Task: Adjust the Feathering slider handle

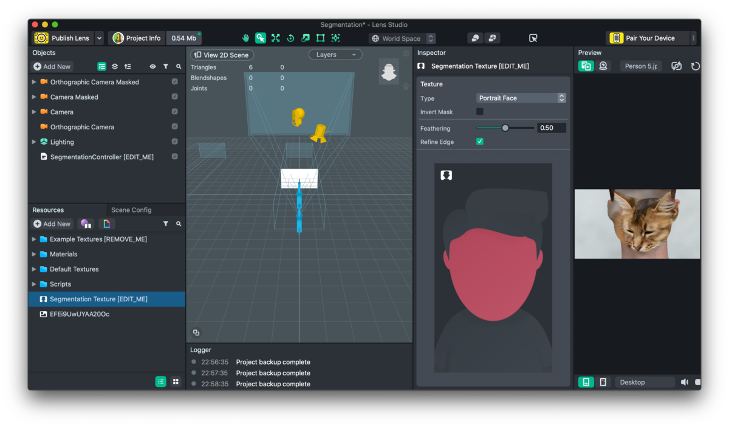Action: click(505, 128)
